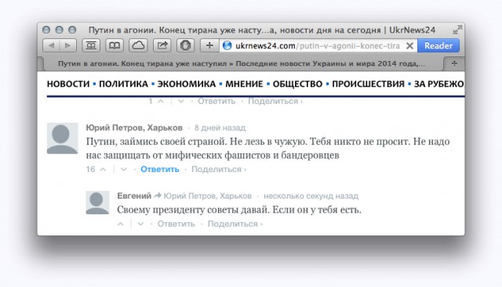Minimize the Safari window
This screenshot has height=287, width=502.
[60, 30]
